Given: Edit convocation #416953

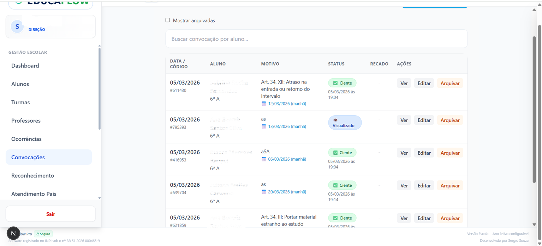Looking at the screenshot, I should click(x=424, y=153).
